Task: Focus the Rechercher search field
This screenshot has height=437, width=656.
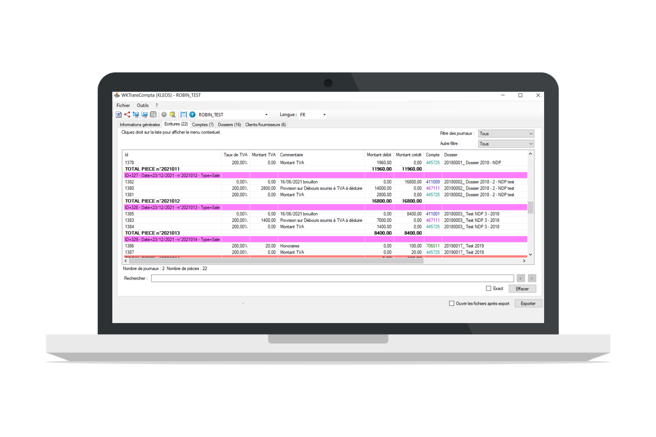Action: point(332,278)
